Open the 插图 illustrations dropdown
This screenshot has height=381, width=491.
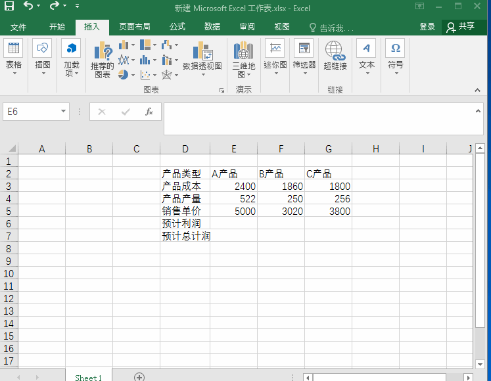click(x=43, y=58)
